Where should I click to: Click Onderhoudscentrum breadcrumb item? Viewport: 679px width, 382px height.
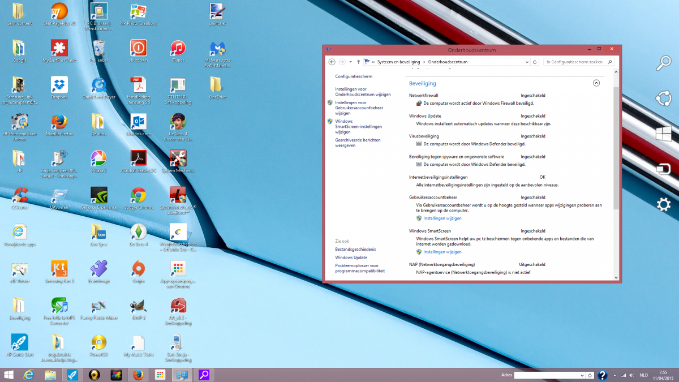point(448,62)
